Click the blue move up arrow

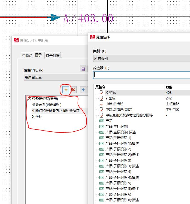[83, 90]
